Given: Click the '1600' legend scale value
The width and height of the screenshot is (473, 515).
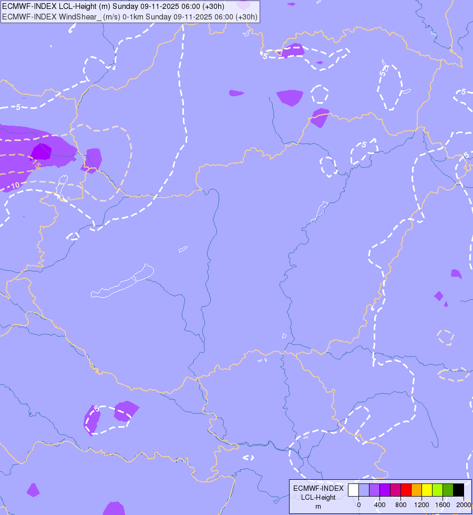Looking at the screenshot, I should 443,505.
